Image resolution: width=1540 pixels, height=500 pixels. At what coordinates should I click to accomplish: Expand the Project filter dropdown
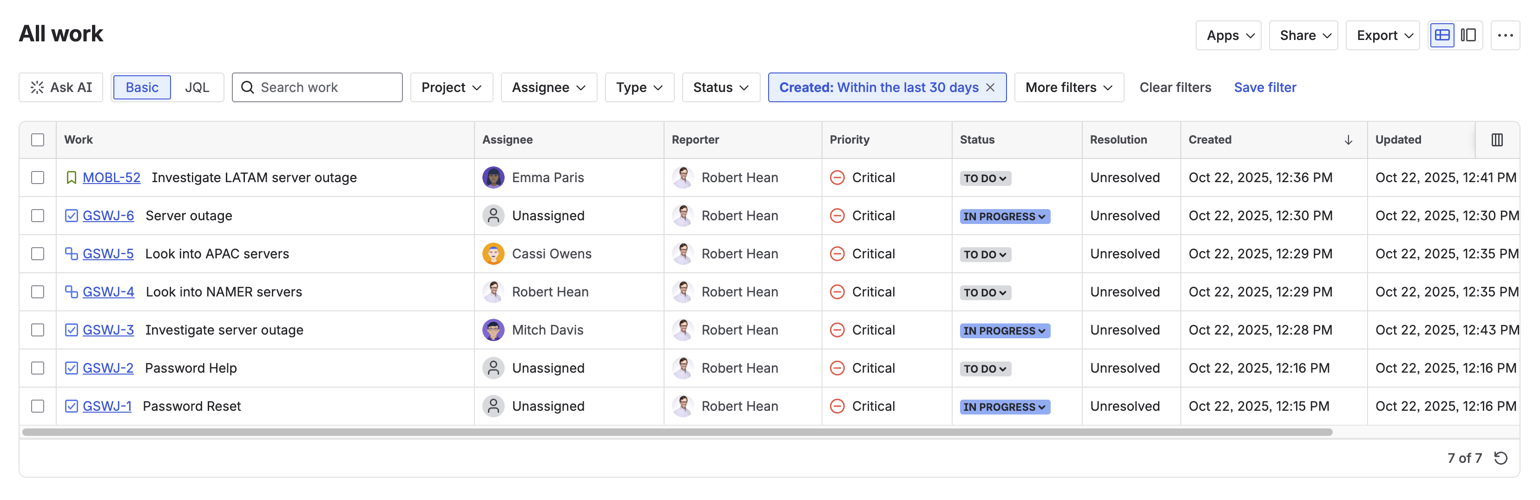tap(451, 88)
